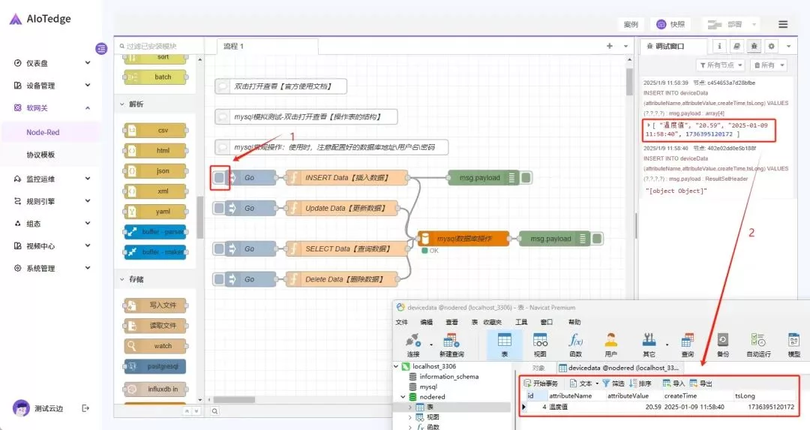Click the Navicat 新建查询 icon
Viewport: 810px width, 430px height.
(451, 344)
